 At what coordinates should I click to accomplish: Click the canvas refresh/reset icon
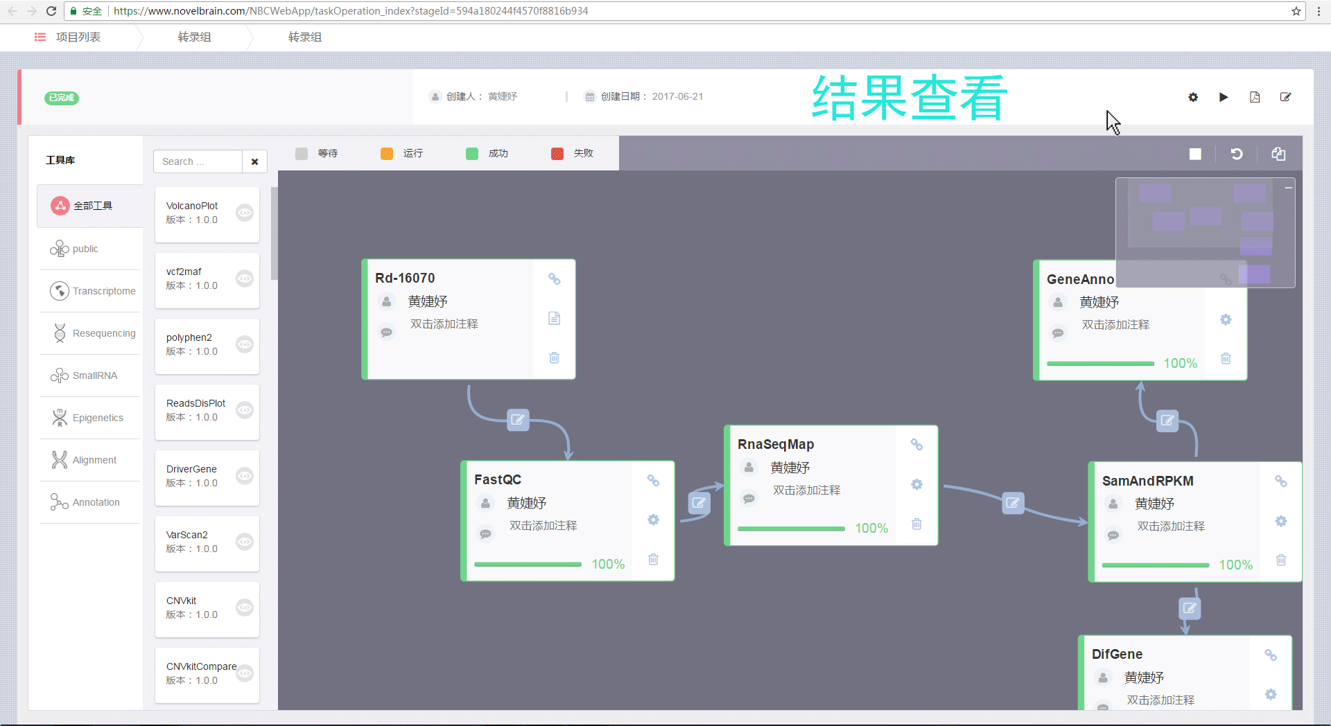[x=1237, y=154]
